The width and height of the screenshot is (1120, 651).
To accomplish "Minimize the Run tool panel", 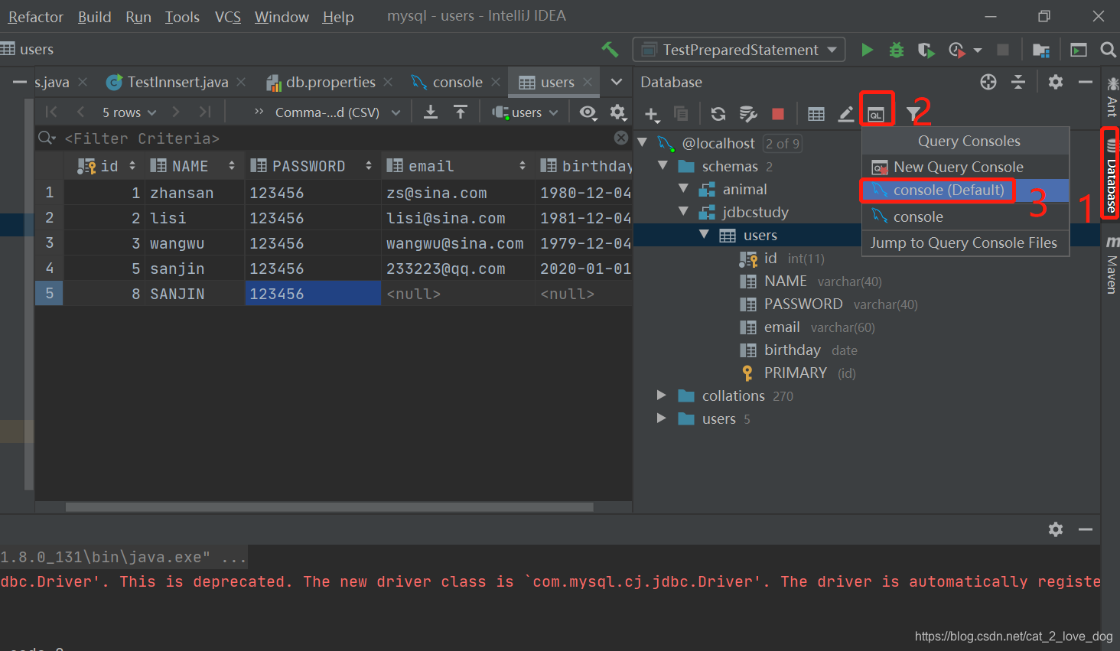I will (x=1085, y=529).
